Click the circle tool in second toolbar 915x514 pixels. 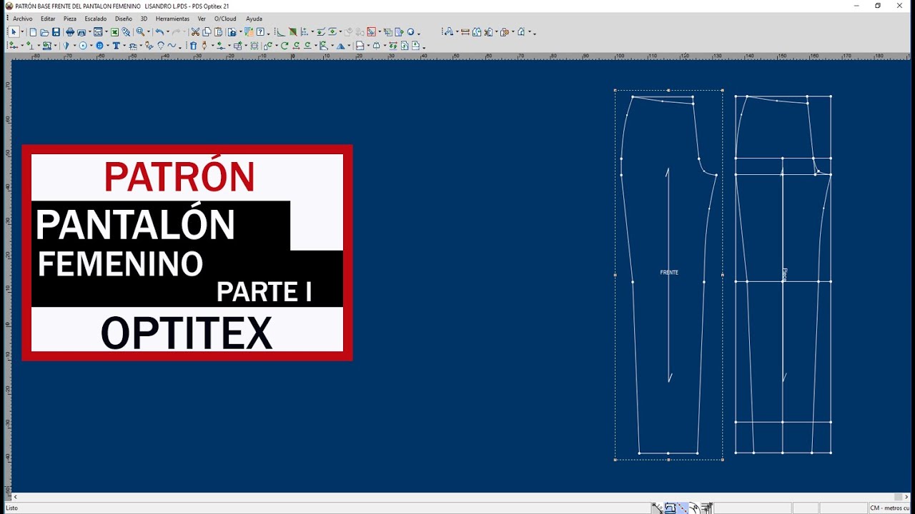(83, 46)
